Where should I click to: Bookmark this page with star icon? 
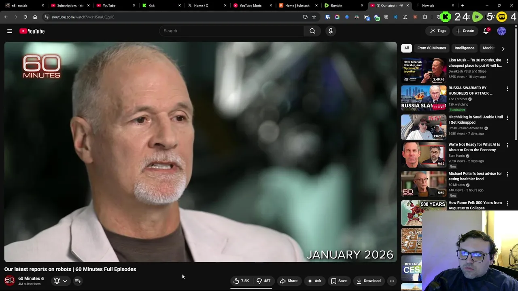(314, 17)
